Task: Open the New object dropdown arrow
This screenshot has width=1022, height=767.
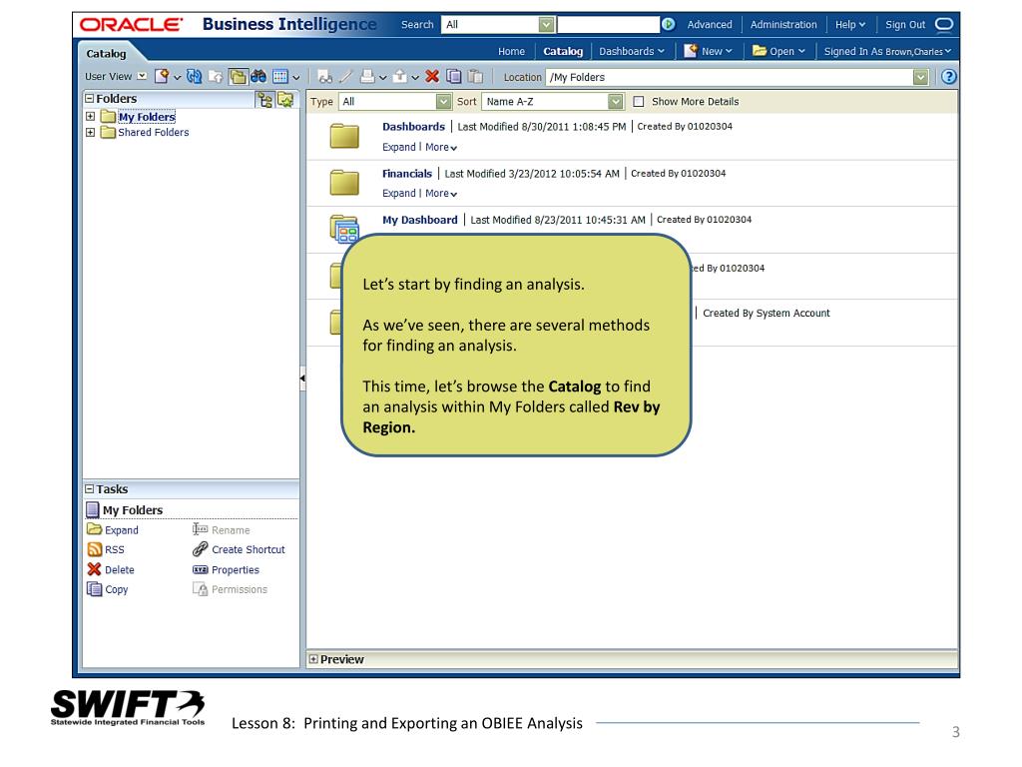Action: [176, 78]
